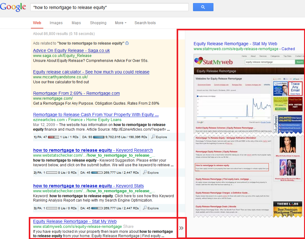Image resolution: width=305 pixels, height=239 pixels.
Task: Open Equity release calculator ad link
Action: coord(91,72)
